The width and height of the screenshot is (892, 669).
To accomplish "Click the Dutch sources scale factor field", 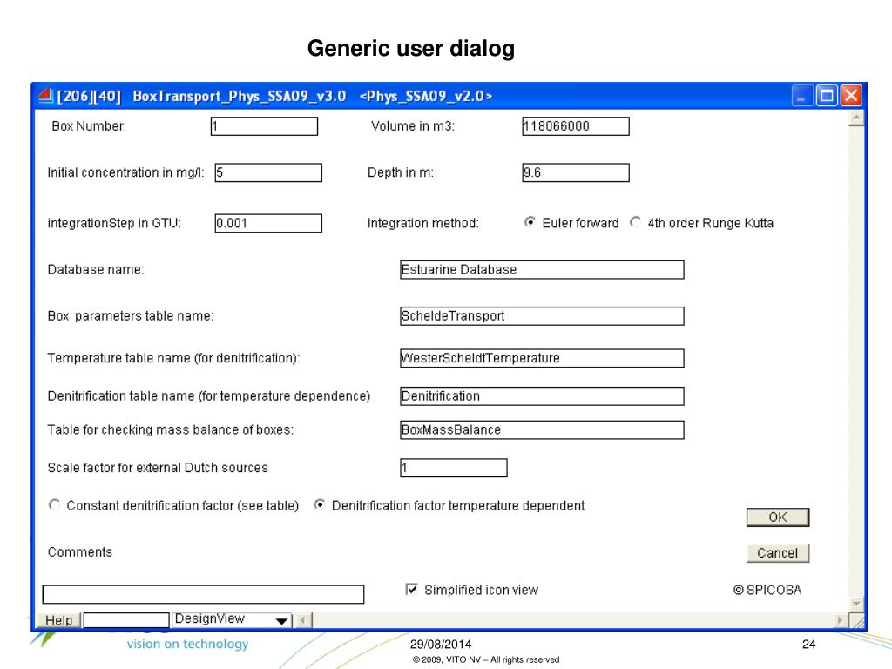I will (453, 468).
